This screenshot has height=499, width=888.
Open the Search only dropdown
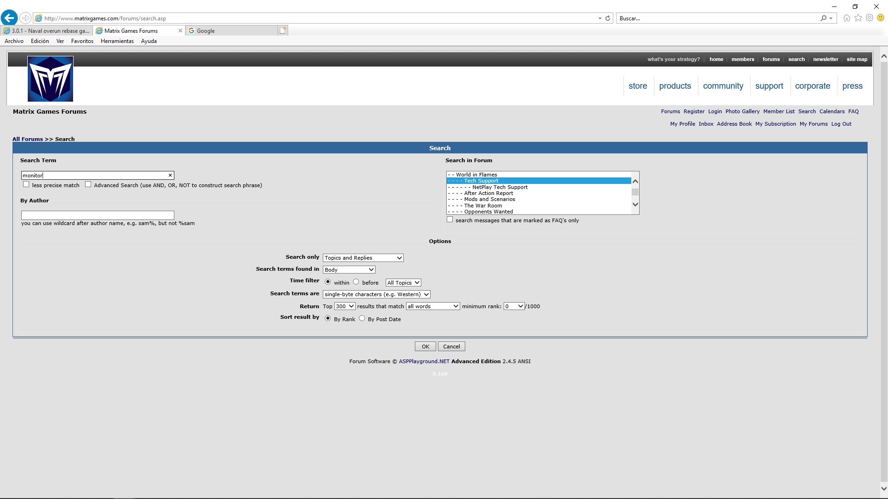click(x=363, y=258)
